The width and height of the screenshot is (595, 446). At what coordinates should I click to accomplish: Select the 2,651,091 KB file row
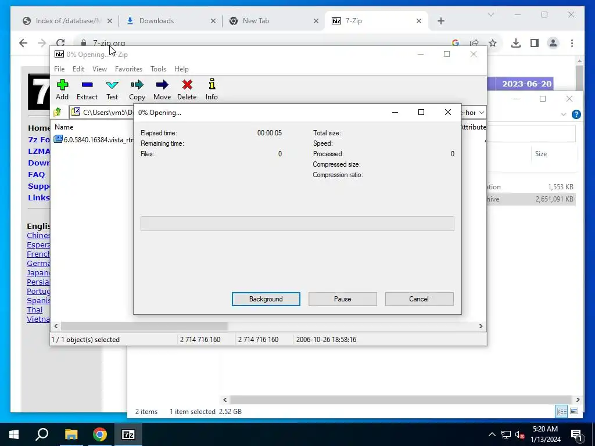531,199
